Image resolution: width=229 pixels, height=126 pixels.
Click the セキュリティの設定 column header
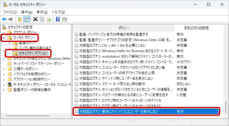[196, 28]
